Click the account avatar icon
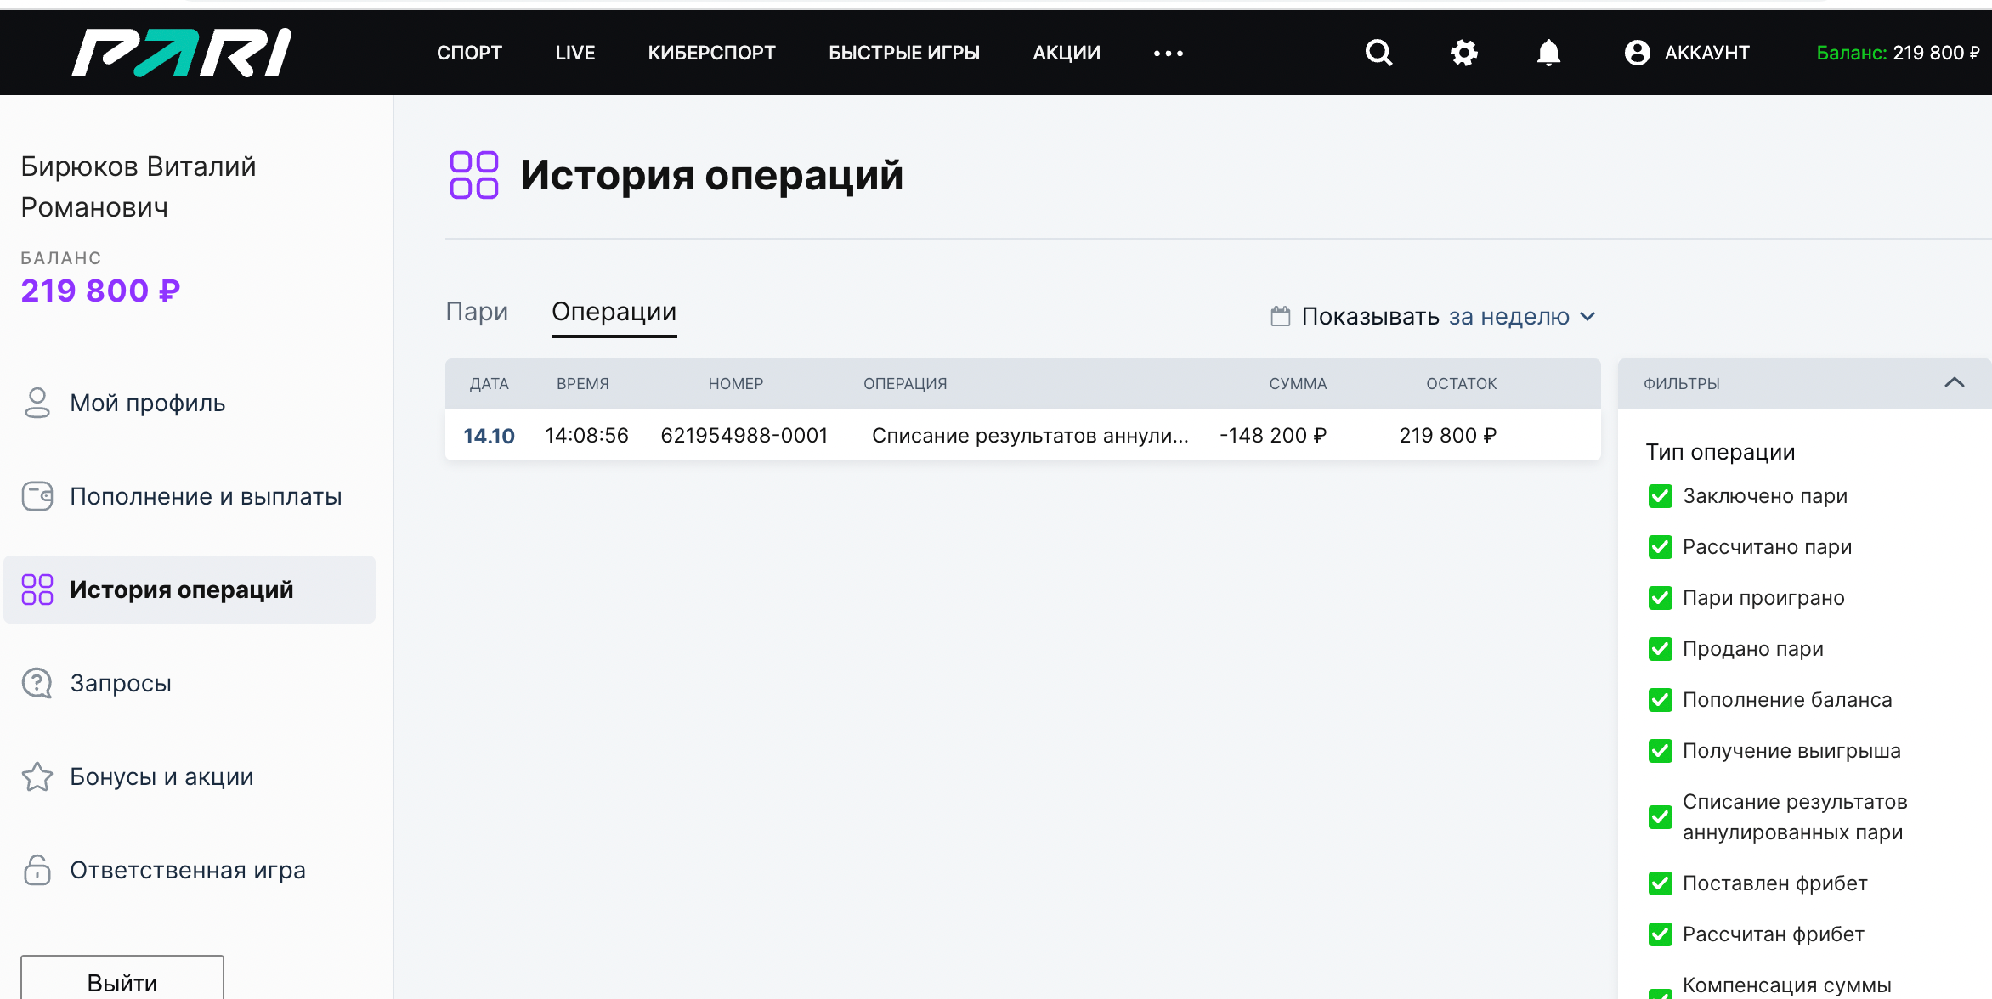The width and height of the screenshot is (1992, 999). (x=1637, y=53)
